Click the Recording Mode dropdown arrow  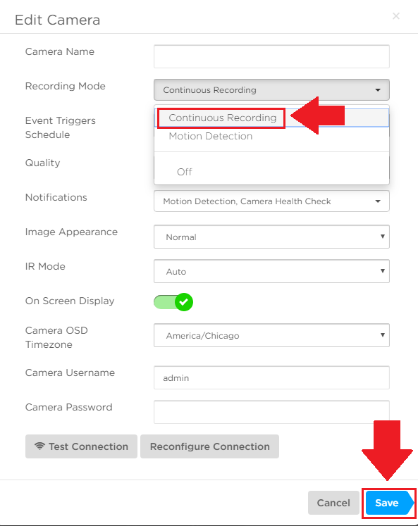coord(378,90)
